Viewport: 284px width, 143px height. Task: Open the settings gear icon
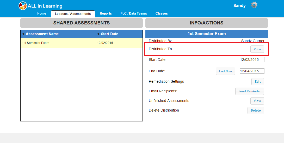pos(254,5)
